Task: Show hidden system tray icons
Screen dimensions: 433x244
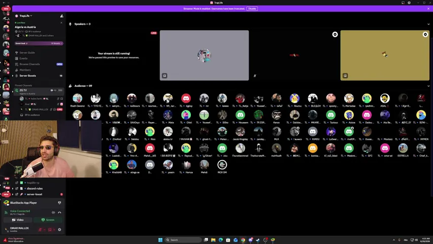Action: 394,240
